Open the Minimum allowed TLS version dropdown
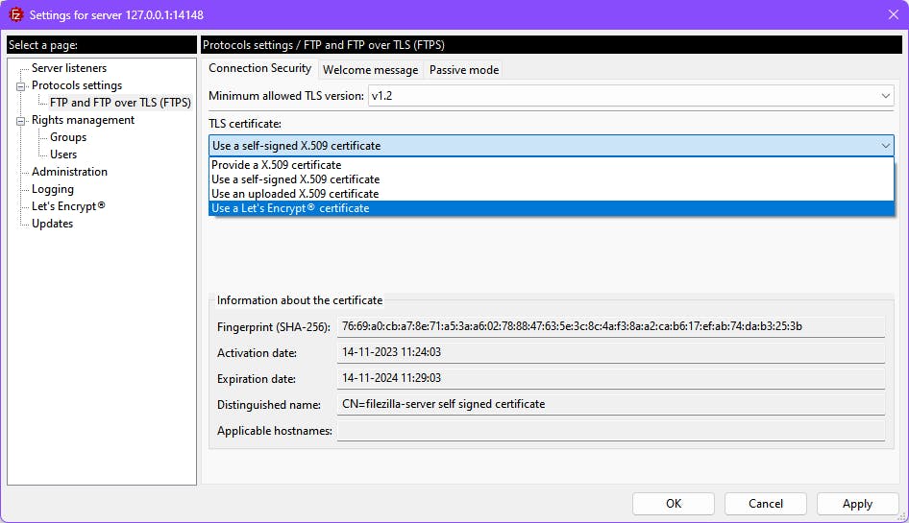Screen dimensions: 909x523 630,96
